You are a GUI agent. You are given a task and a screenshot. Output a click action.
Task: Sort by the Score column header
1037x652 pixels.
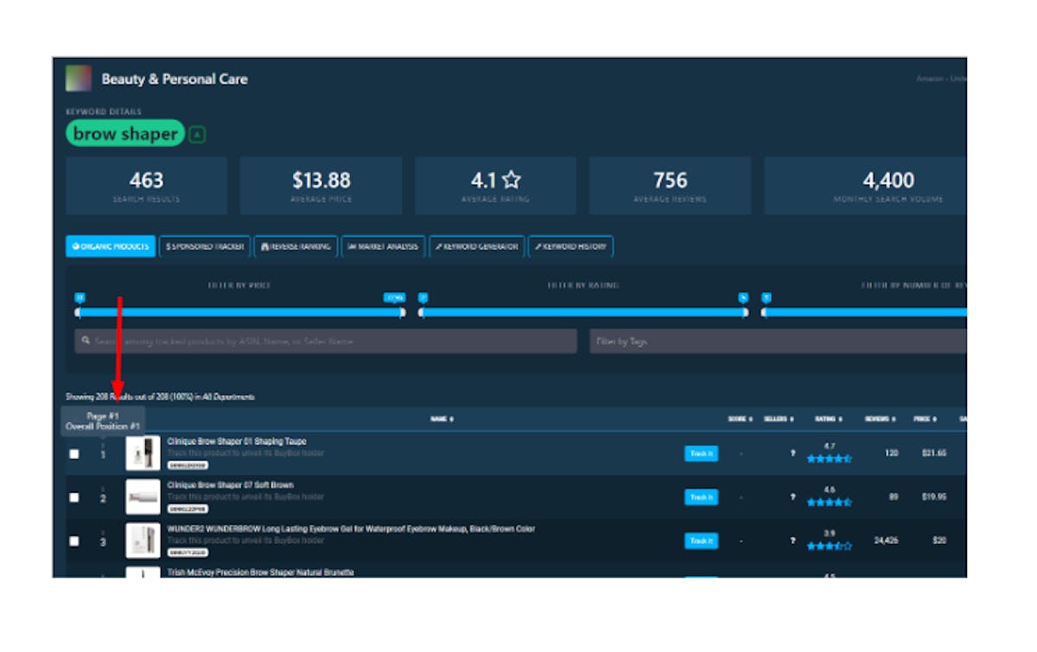[741, 419]
